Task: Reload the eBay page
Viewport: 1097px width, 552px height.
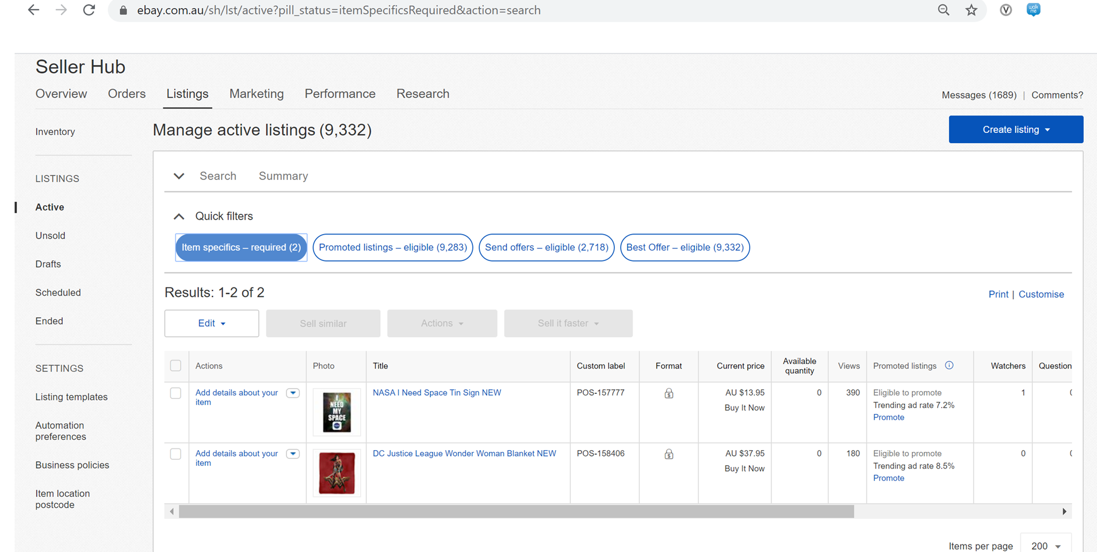Action: click(x=89, y=10)
